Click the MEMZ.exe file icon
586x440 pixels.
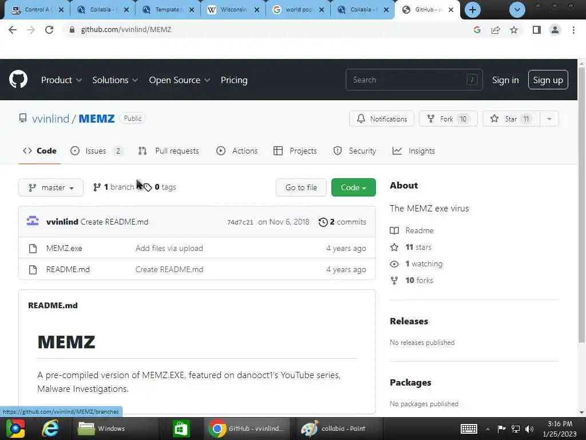pos(33,249)
